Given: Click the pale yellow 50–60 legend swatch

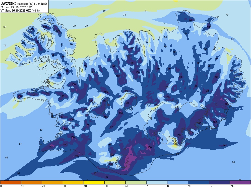Looking at the screenshot, I should coord(115,182).
